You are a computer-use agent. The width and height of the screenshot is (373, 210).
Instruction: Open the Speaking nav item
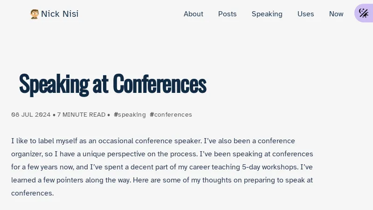pyautogui.click(x=267, y=14)
